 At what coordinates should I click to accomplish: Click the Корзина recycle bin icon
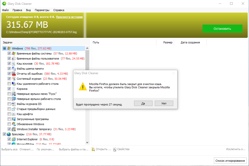(x=13, y=89)
